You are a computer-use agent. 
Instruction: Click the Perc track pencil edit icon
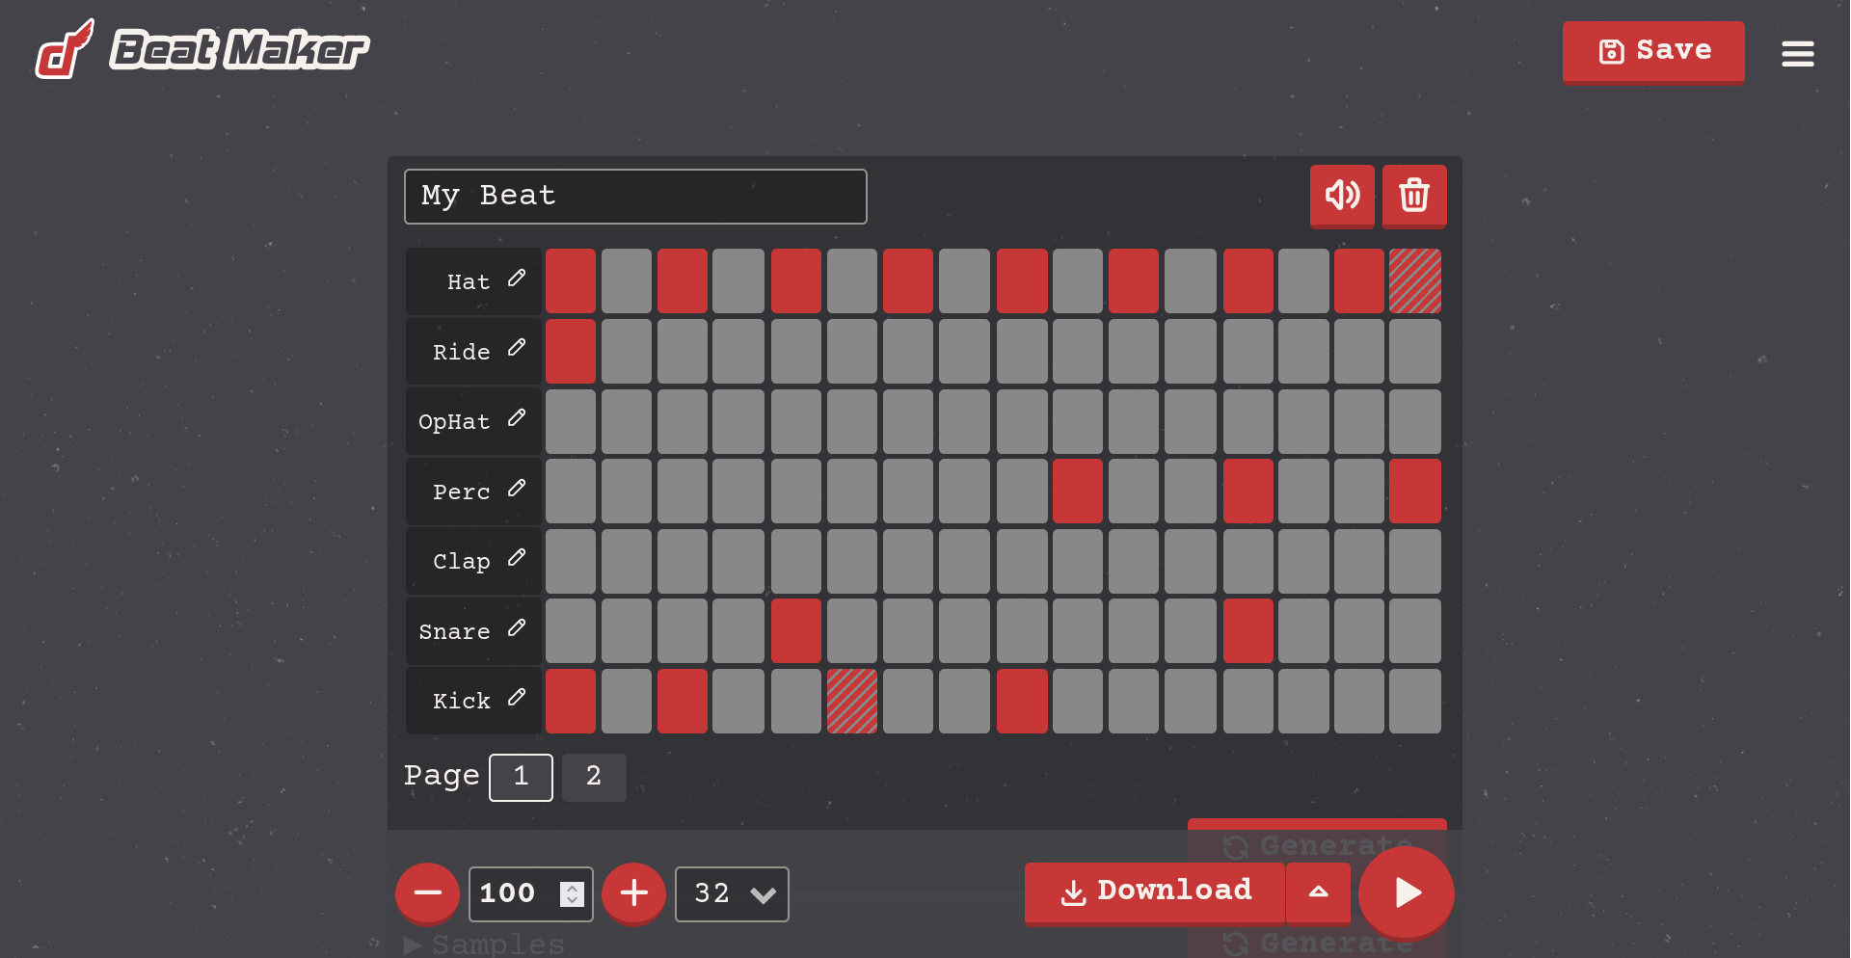518,489
